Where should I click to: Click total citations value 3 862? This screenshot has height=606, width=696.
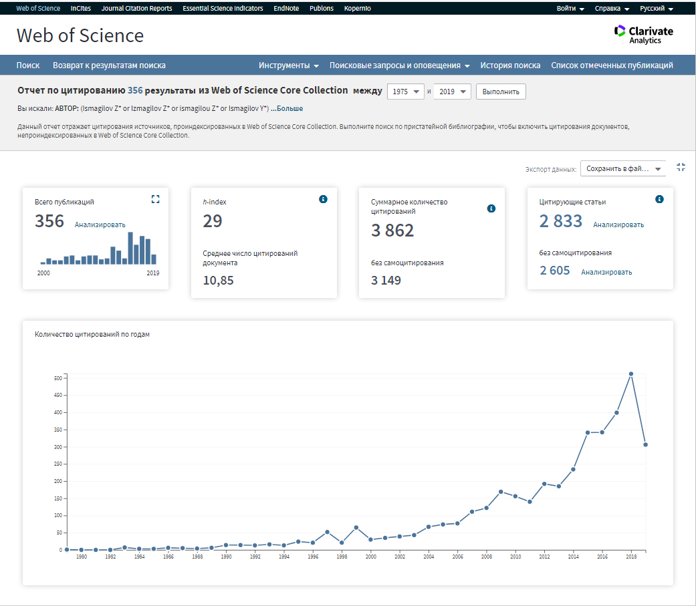coord(392,231)
